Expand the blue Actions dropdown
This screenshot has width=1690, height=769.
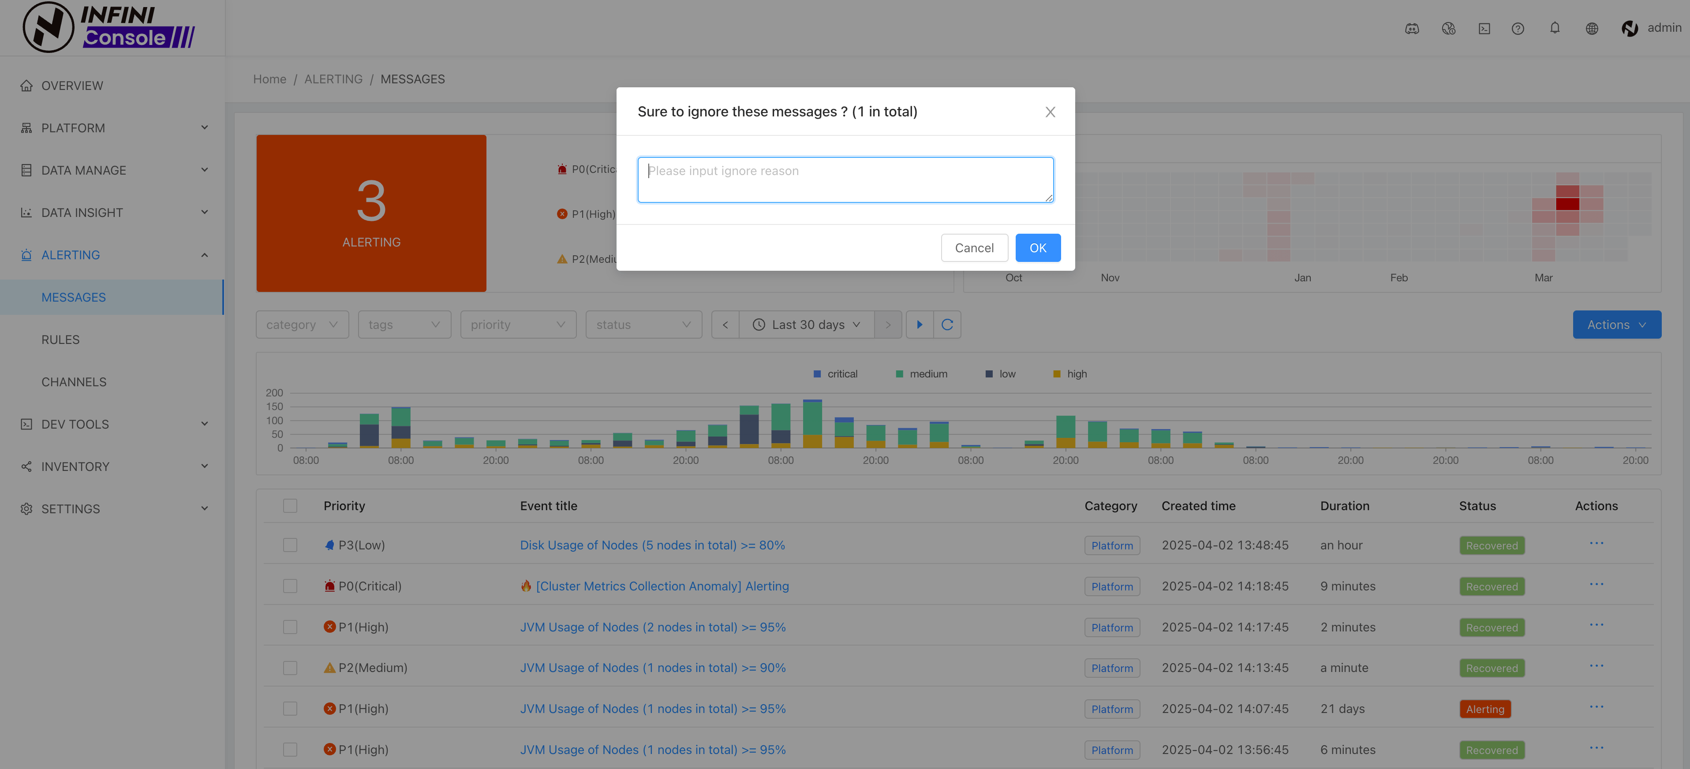(x=1616, y=325)
